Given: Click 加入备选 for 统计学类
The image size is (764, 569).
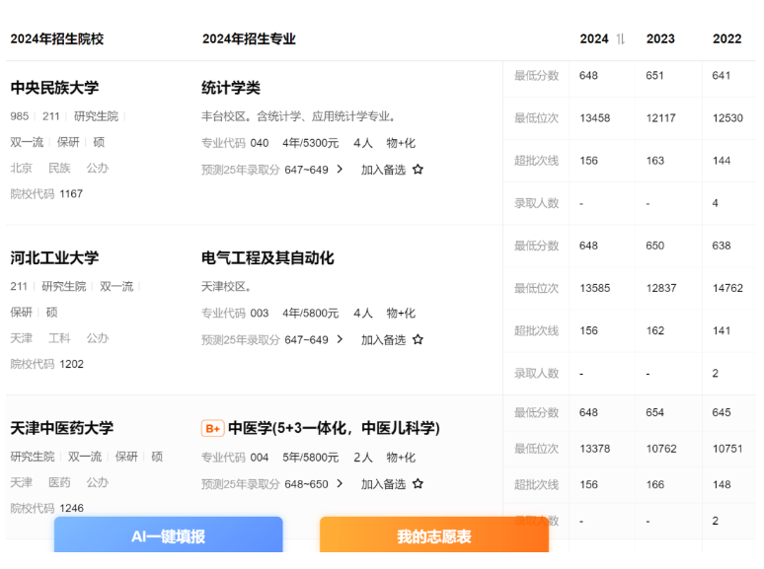Looking at the screenshot, I should point(383,170).
